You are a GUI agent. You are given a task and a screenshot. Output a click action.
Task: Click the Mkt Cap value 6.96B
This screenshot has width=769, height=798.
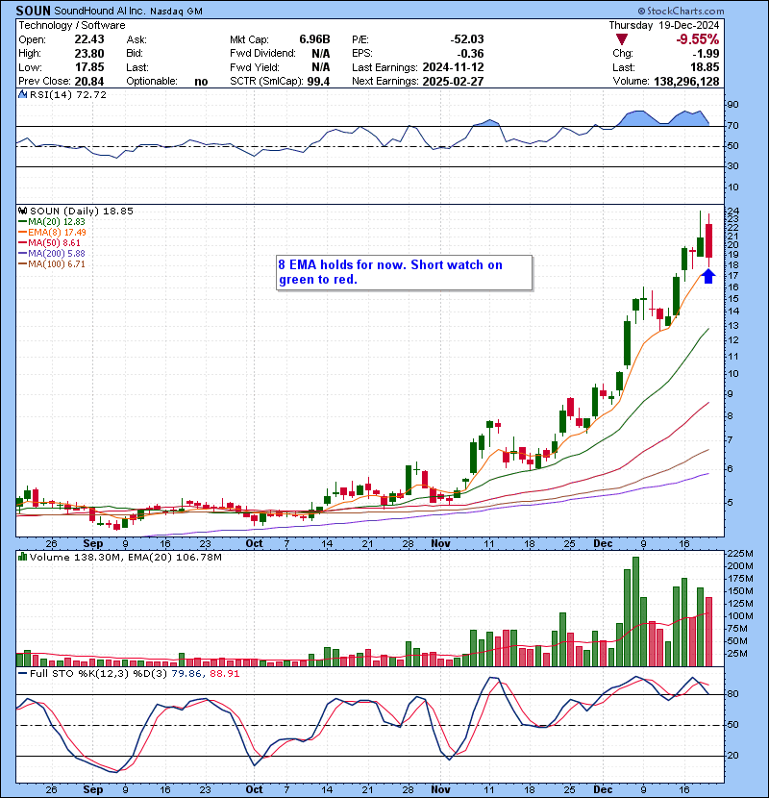pos(314,39)
